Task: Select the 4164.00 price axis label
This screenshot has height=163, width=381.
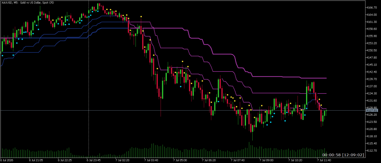Action: [372, 14]
